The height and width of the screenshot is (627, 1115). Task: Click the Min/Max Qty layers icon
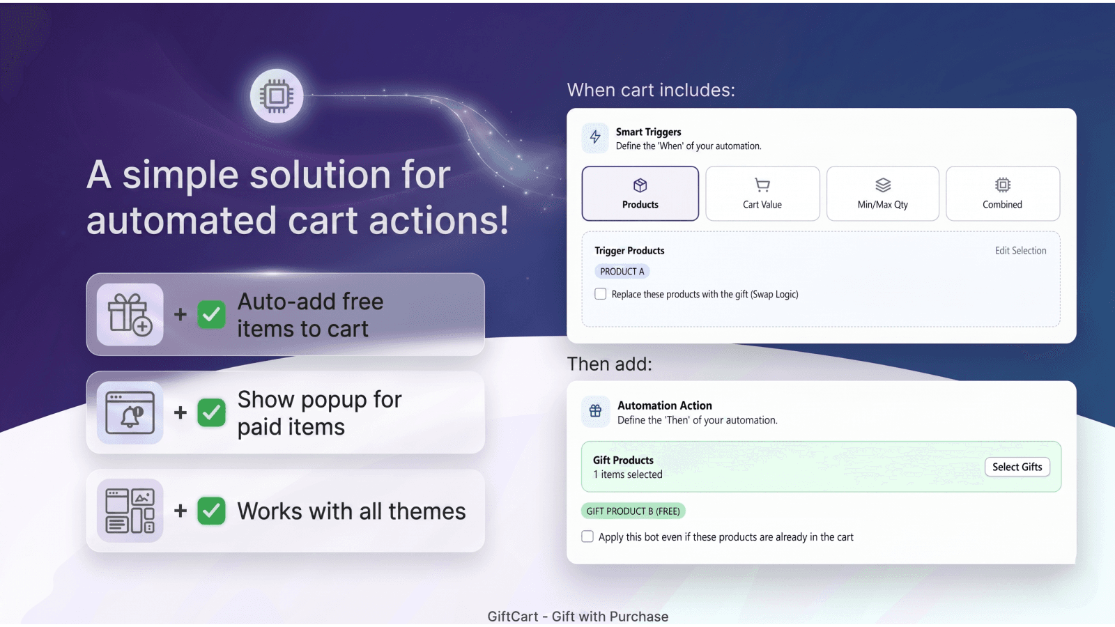(883, 185)
